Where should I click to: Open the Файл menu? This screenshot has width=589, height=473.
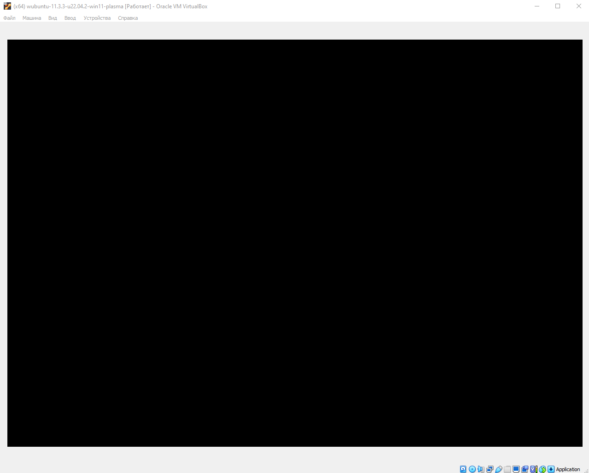pos(9,18)
